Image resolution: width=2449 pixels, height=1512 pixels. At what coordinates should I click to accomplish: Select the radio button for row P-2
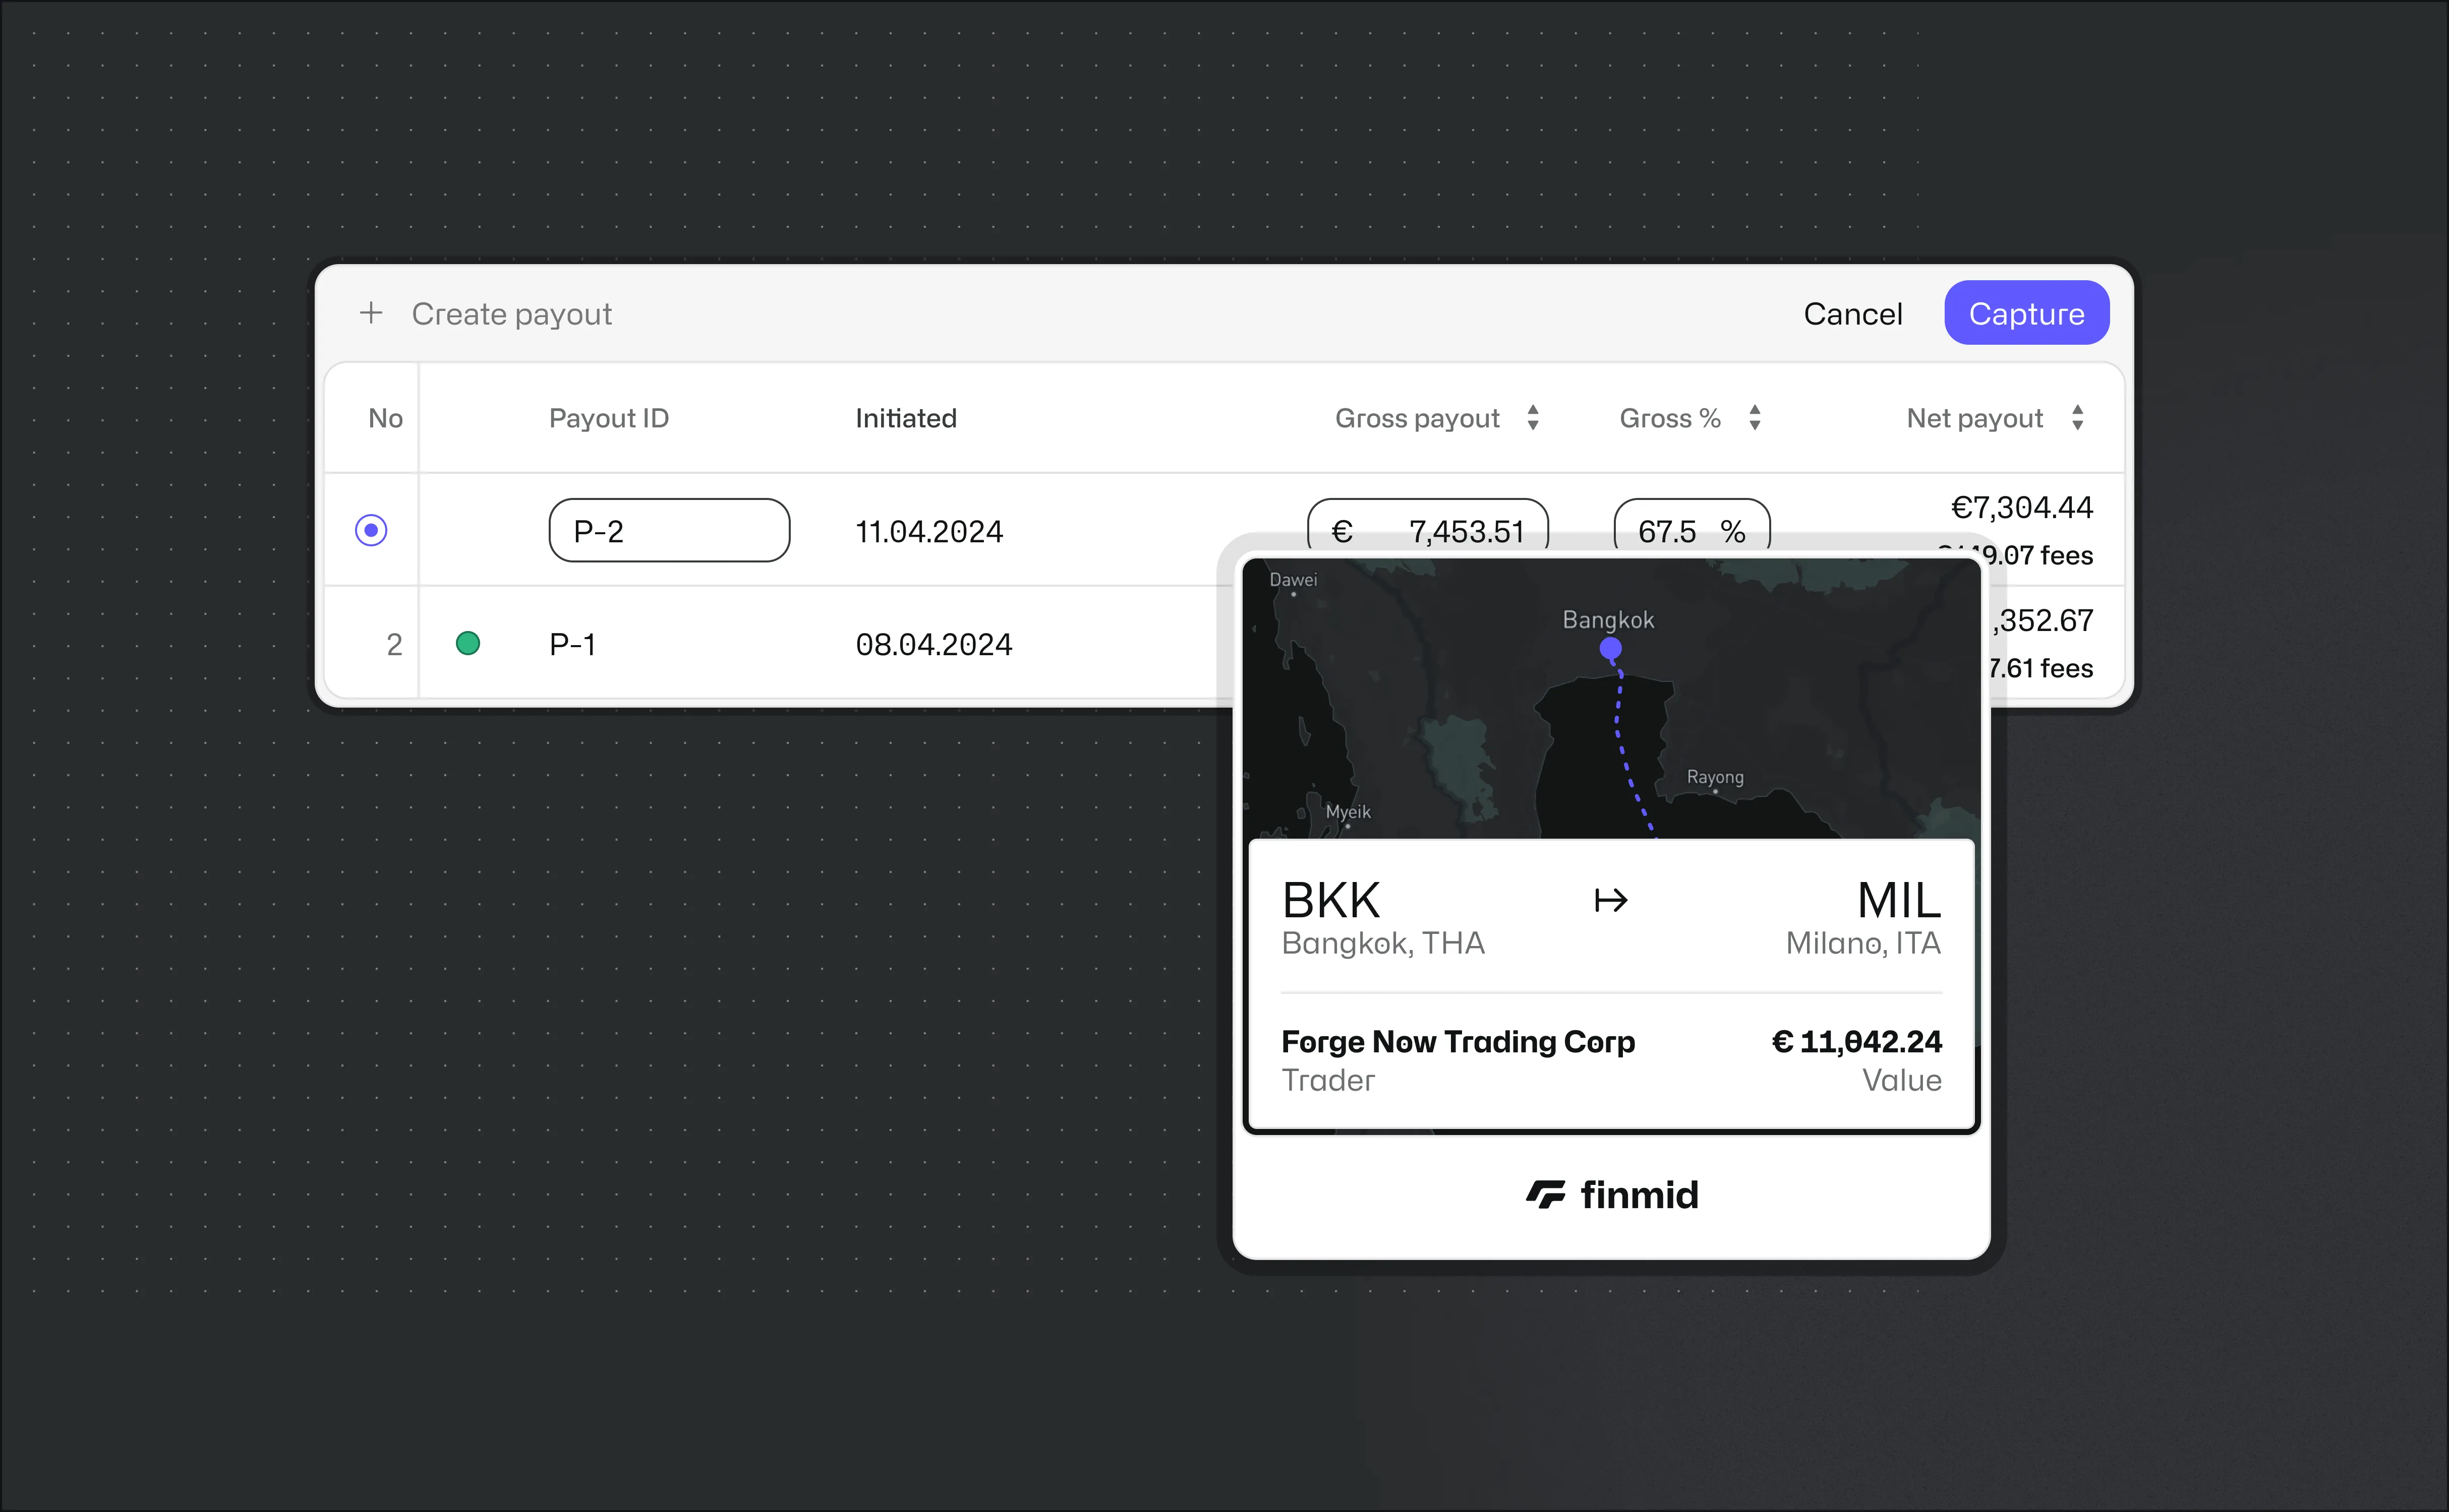coord(371,530)
